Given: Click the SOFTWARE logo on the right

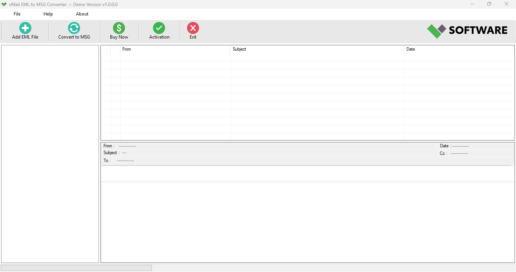Looking at the screenshot, I should pyautogui.click(x=467, y=30).
